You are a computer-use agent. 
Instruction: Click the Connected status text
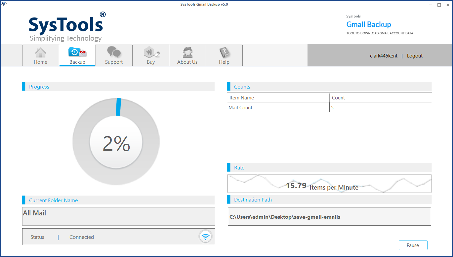pos(82,237)
